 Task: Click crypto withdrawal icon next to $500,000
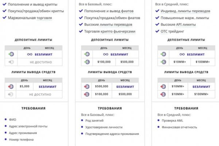pos(87,87)
